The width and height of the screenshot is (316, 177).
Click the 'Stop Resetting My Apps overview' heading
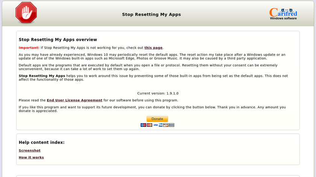click(x=58, y=40)
